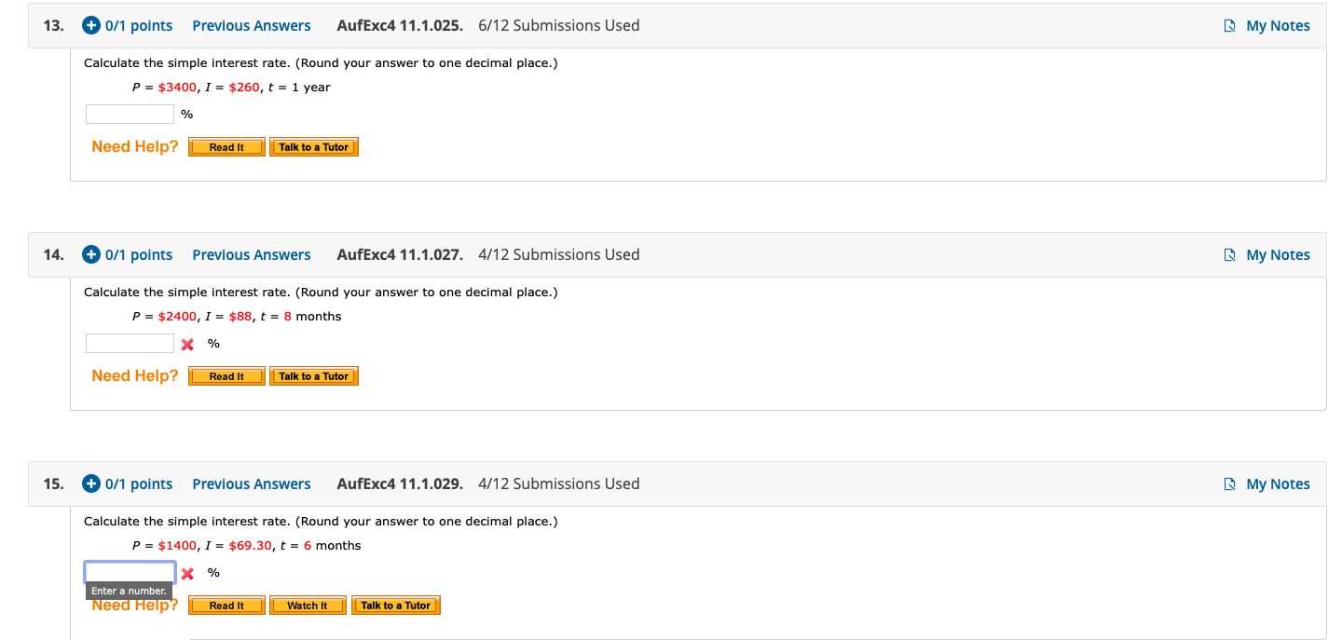Open Previous Answers for question 13
Screen dimensions: 1342x640
click(x=251, y=25)
